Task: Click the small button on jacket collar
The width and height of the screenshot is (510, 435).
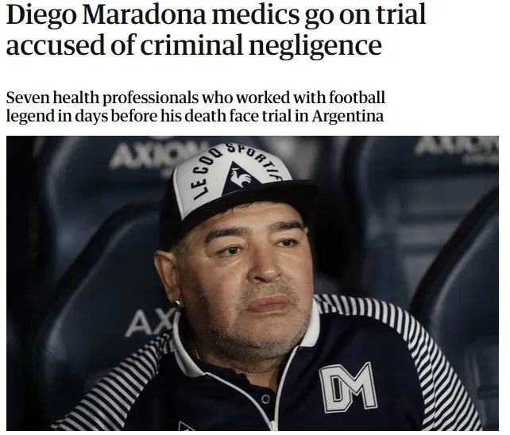Action: (265, 399)
